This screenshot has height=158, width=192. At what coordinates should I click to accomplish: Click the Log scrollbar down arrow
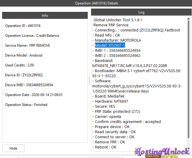coord(189,149)
